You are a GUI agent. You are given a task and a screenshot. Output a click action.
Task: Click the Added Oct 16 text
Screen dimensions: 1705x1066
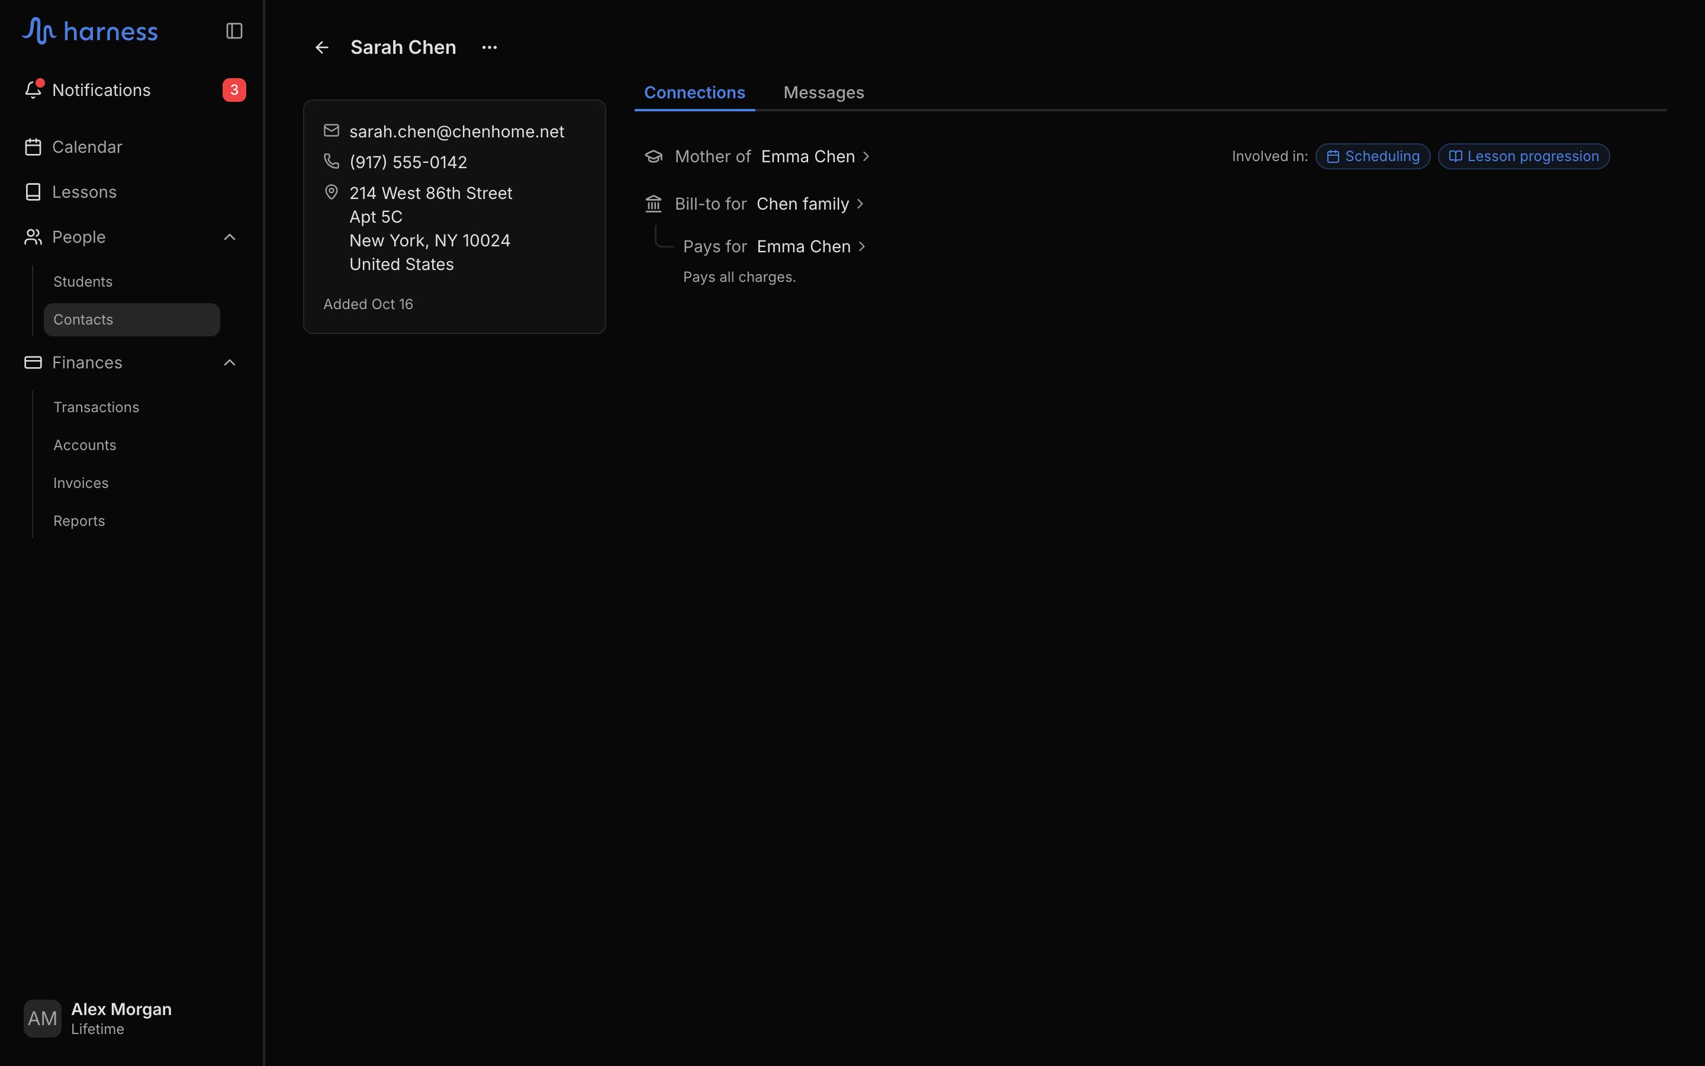click(368, 304)
